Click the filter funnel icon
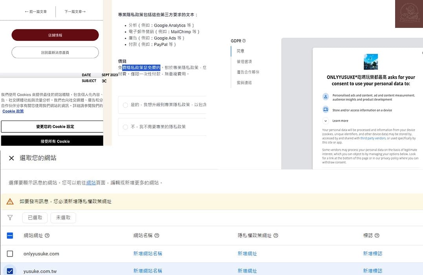The image size is (423, 275). 10,218
